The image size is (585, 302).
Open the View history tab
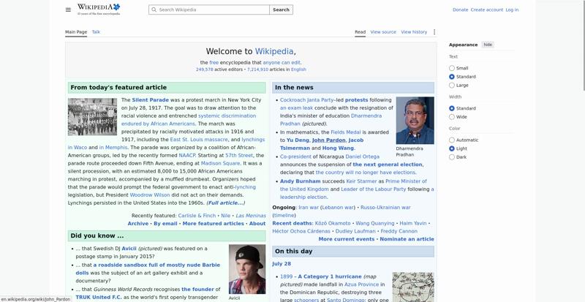tap(414, 32)
